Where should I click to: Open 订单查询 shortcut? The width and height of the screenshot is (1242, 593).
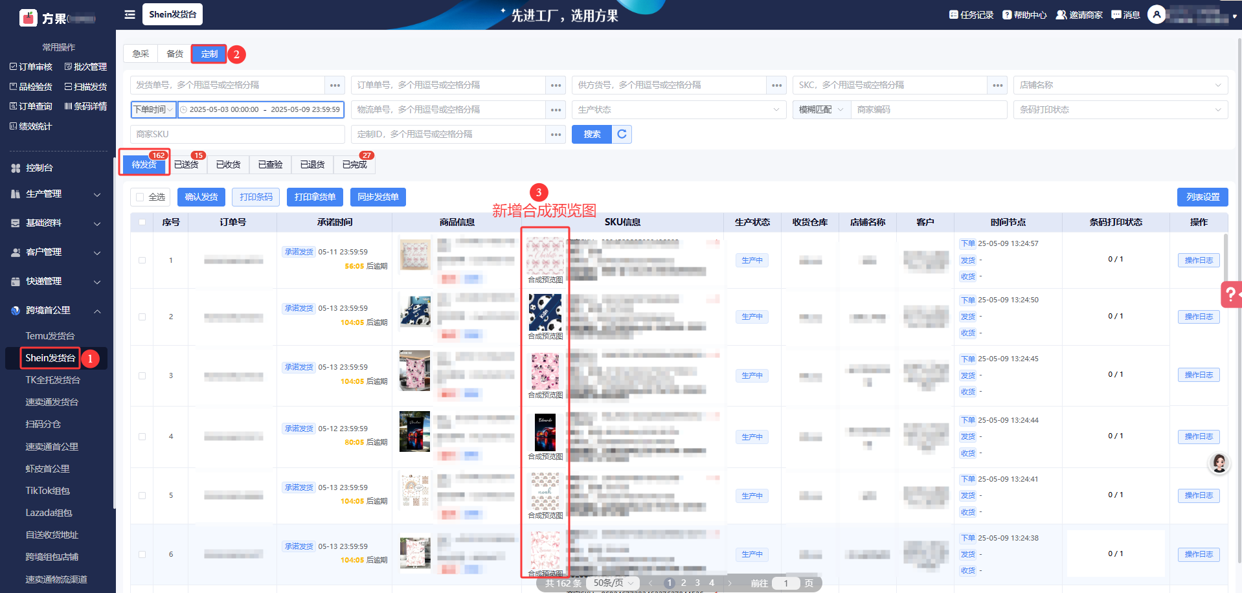click(x=31, y=106)
